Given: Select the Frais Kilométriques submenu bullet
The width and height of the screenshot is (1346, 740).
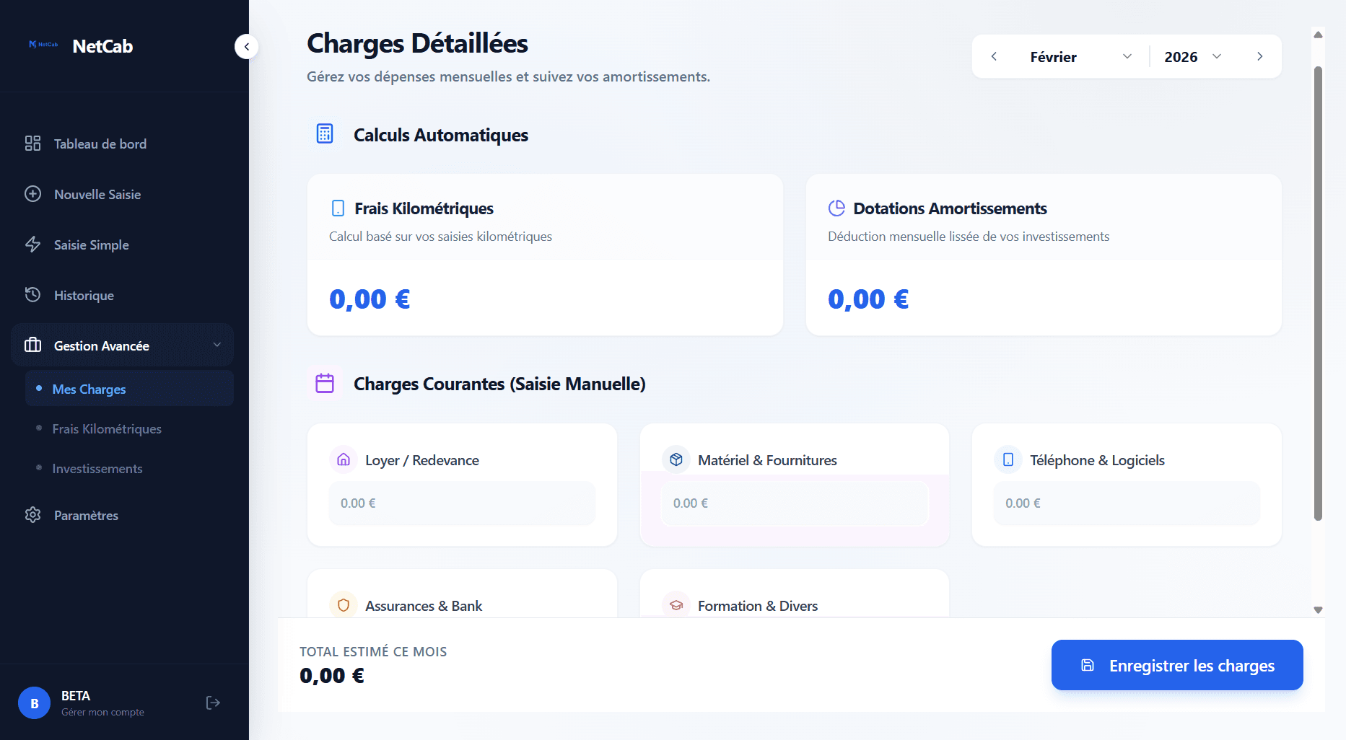Looking at the screenshot, I should 40,428.
